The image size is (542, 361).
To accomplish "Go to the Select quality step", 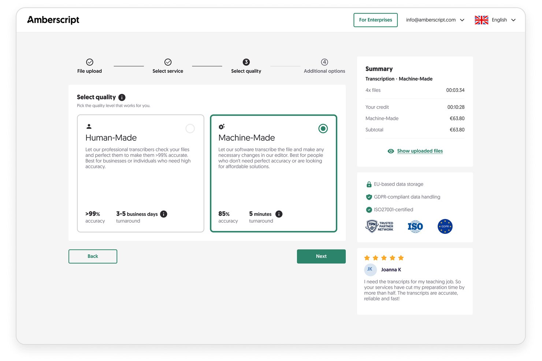I will click(246, 66).
